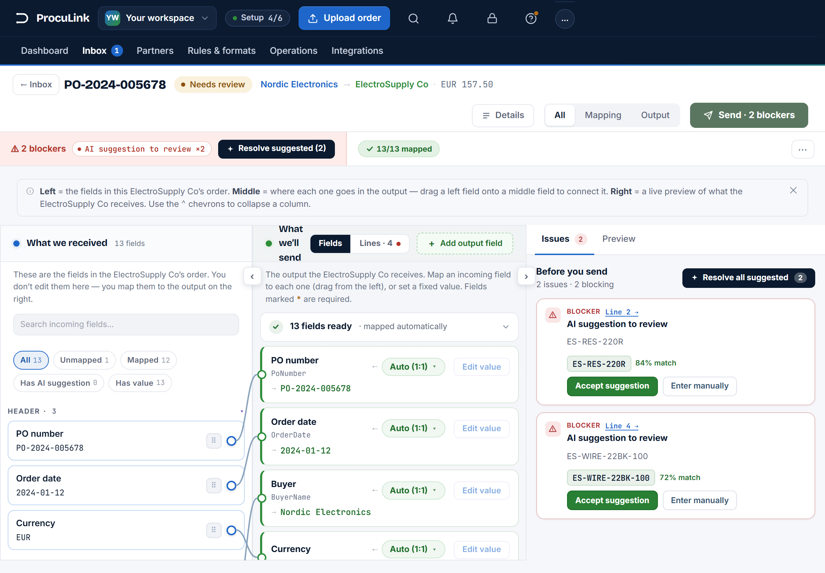Open the Your workspace dropdown
Viewport: 825px width, 573px height.
[157, 18]
